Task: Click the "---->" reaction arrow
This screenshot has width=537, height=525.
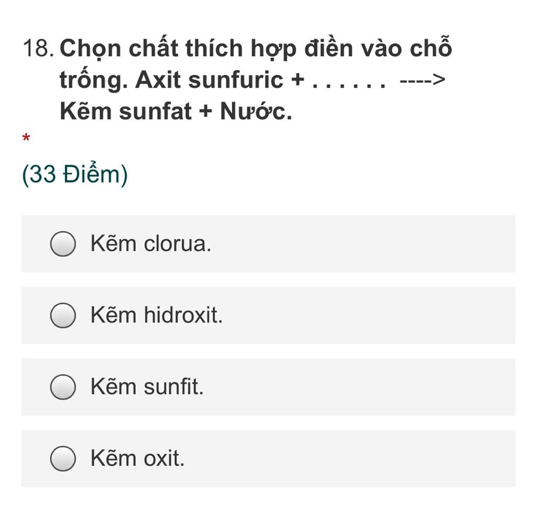Action: (x=423, y=79)
